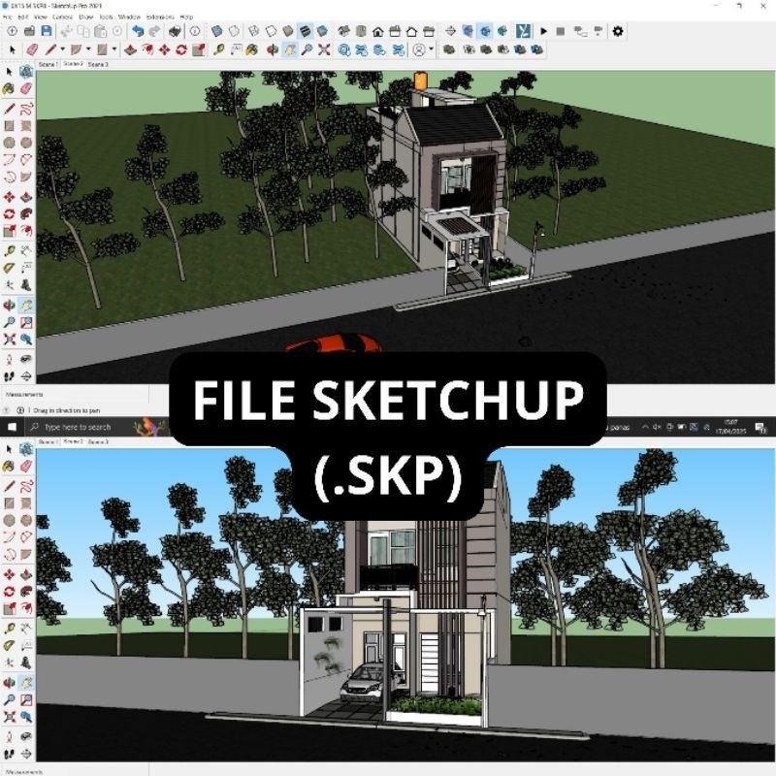Image resolution: width=776 pixels, height=776 pixels.
Task: Select the Scale tool in the horizontal toolbar
Action: (x=199, y=49)
